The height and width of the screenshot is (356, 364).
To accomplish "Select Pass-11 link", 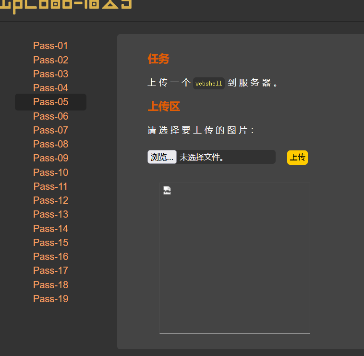I will [x=50, y=186].
